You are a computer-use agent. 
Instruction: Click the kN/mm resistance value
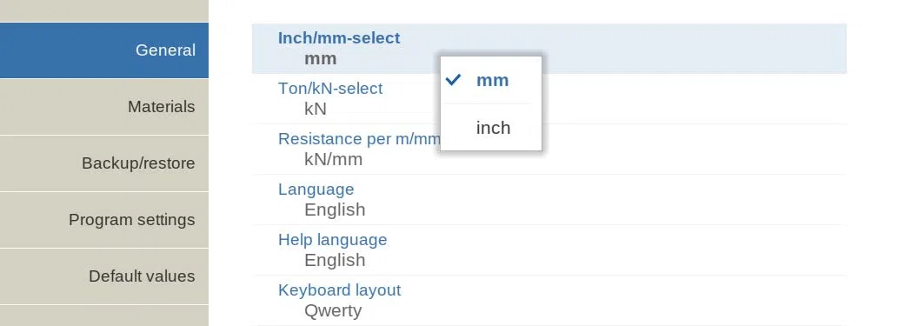pos(333,159)
